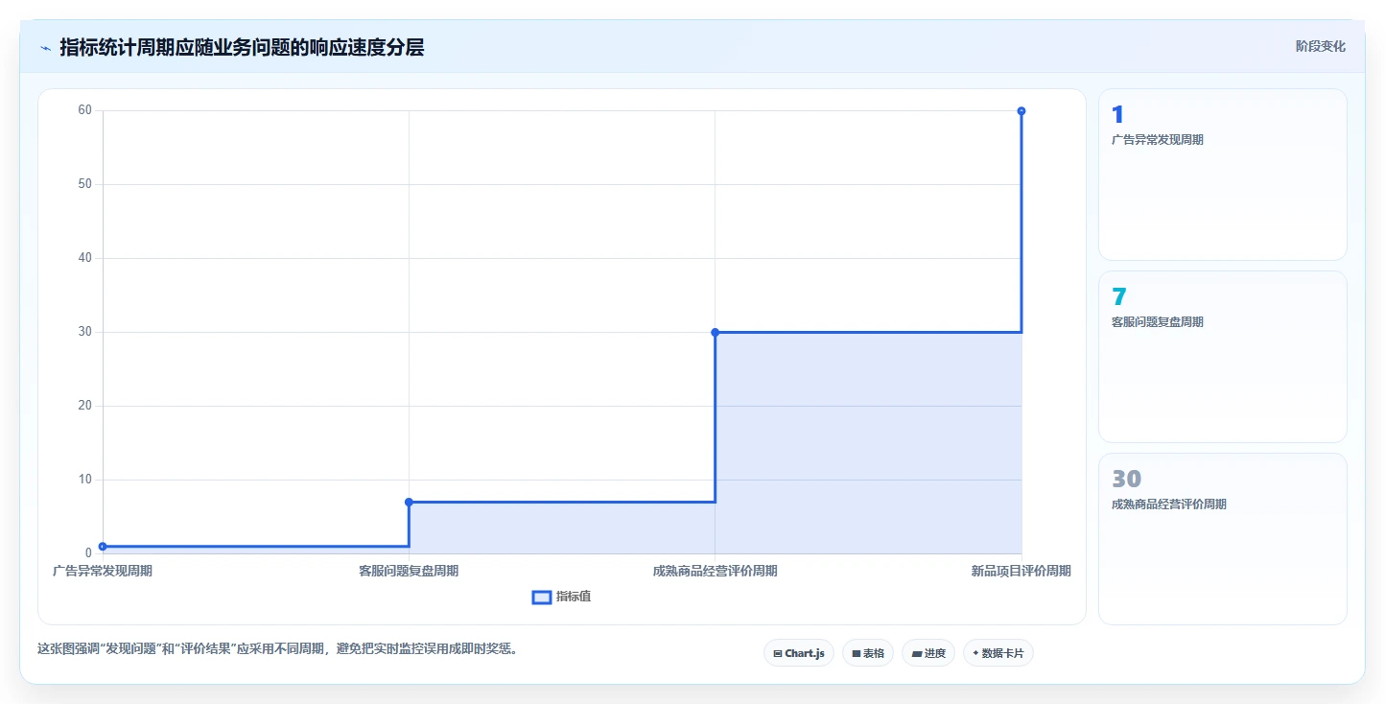This screenshot has width=1385, height=704.
Task: Click top data point at value 60
Action: point(1021,110)
